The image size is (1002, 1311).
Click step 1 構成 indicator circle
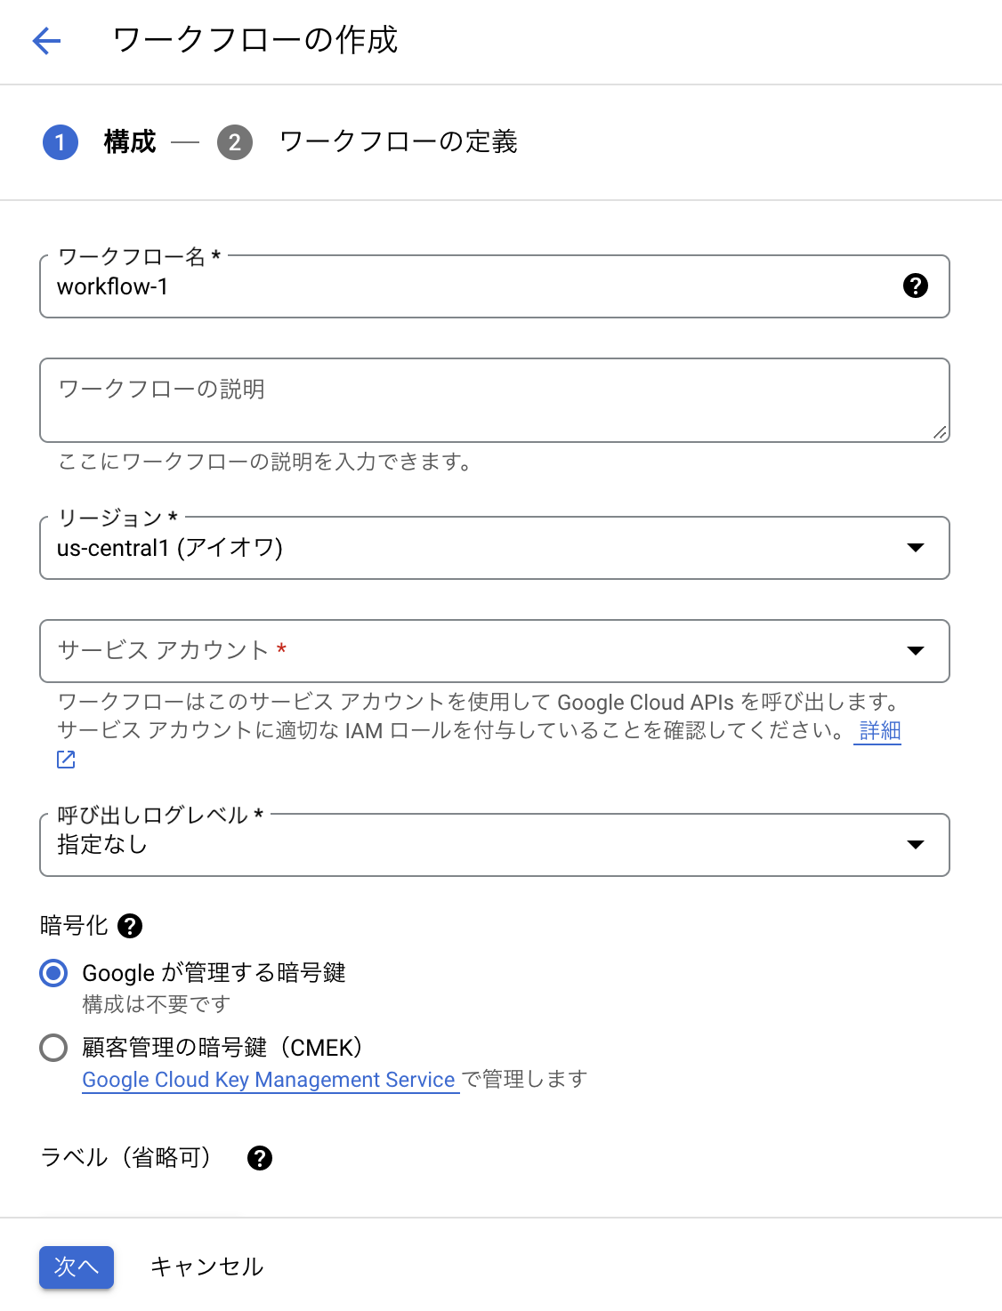pyautogui.click(x=59, y=142)
